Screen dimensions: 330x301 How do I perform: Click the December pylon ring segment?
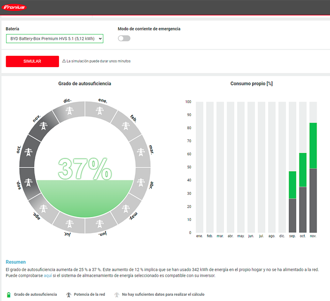click(69, 110)
